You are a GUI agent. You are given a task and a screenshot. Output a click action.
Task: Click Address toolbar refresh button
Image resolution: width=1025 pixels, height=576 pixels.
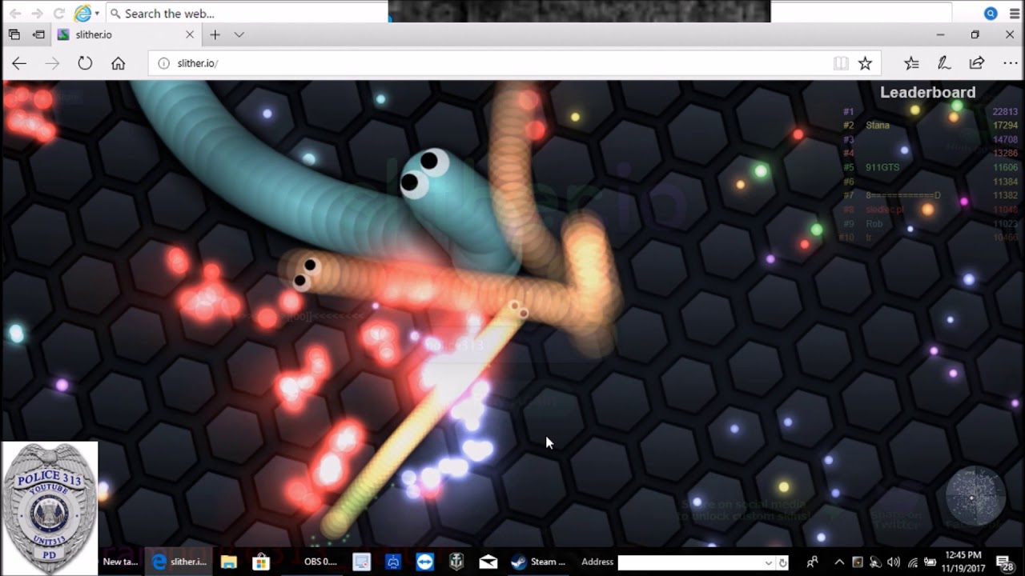[783, 562]
